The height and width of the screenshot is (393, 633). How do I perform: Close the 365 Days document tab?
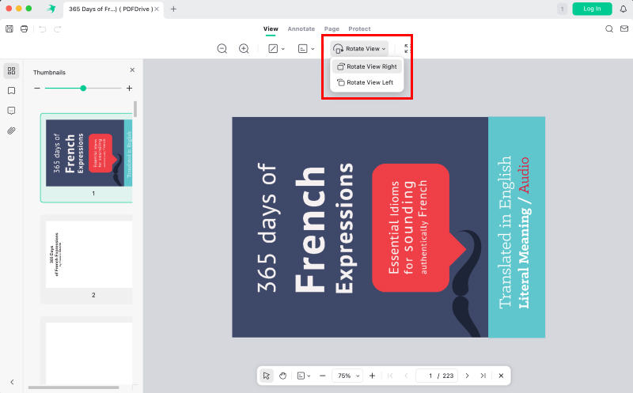(x=157, y=9)
